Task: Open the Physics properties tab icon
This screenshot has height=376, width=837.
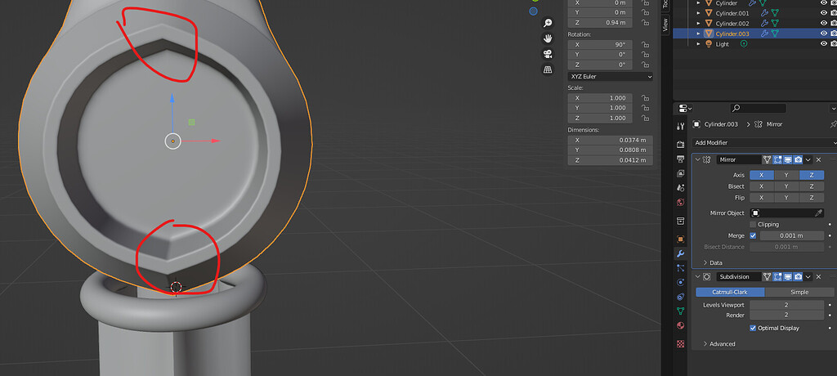Action: click(680, 282)
